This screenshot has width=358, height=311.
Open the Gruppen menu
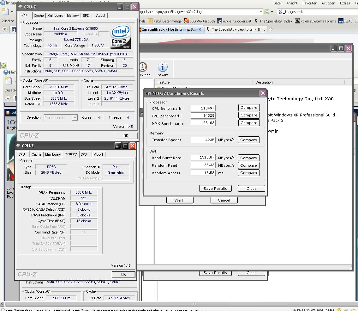(329, 3)
